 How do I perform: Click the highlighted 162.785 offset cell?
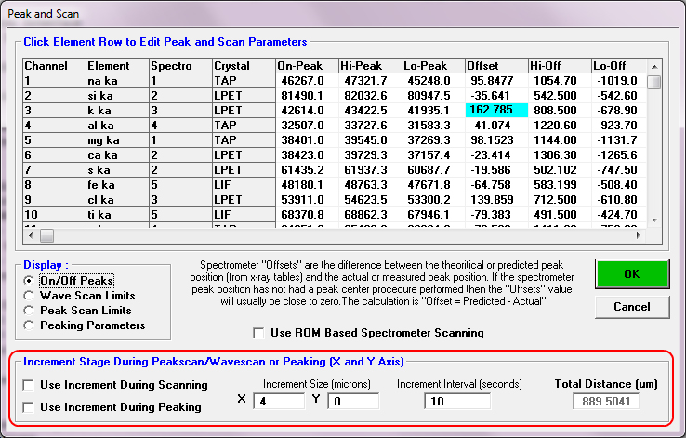pos(495,109)
